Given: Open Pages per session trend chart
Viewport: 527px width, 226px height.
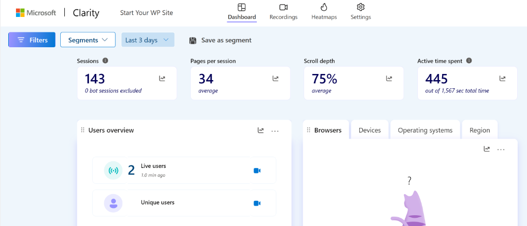Looking at the screenshot, I should click(x=276, y=79).
